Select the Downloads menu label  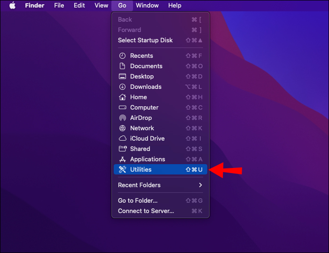146,87
